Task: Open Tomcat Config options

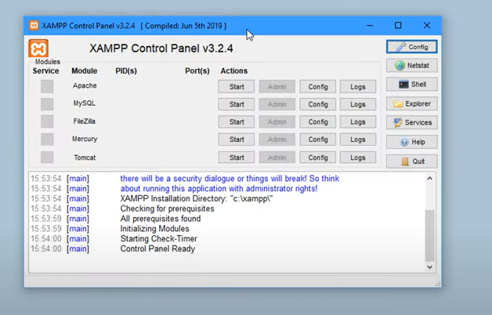Action: click(318, 157)
